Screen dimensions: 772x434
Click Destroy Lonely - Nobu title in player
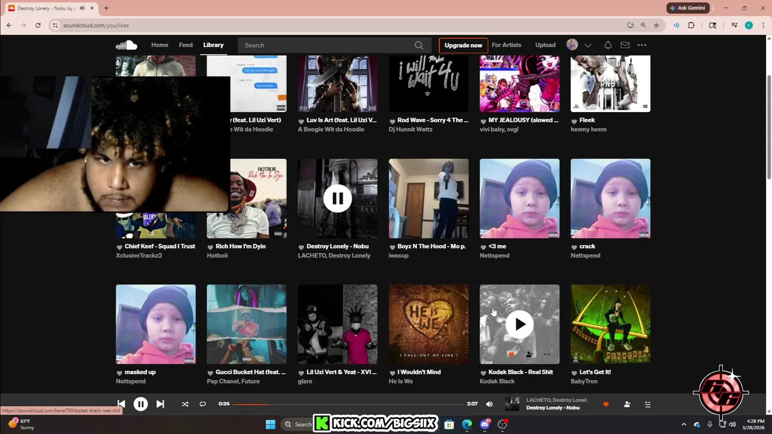(x=552, y=408)
